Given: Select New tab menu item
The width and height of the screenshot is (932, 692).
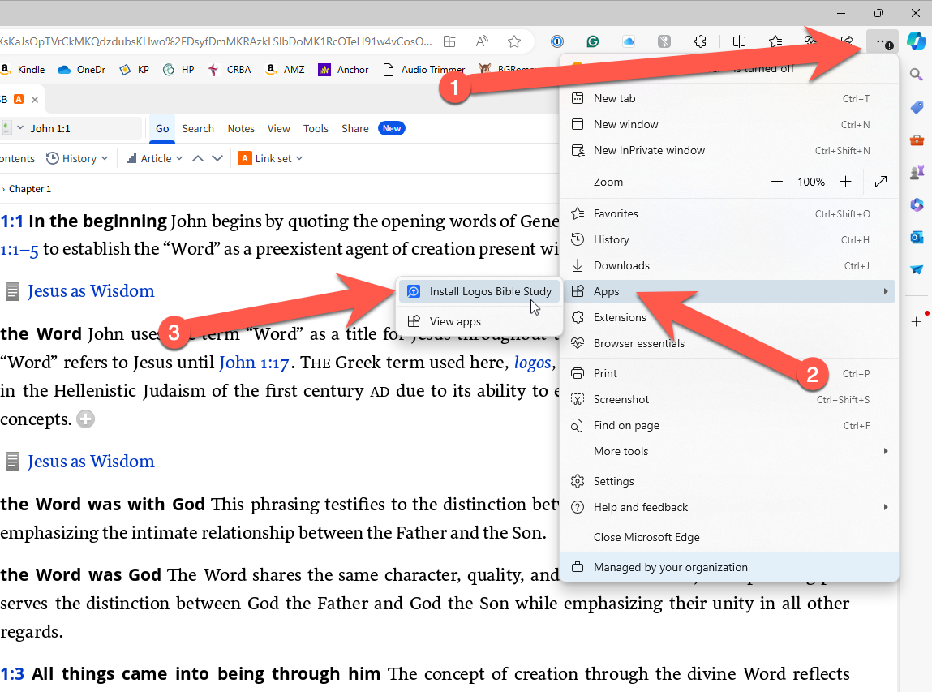Looking at the screenshot, I should [x=729, y=99].
